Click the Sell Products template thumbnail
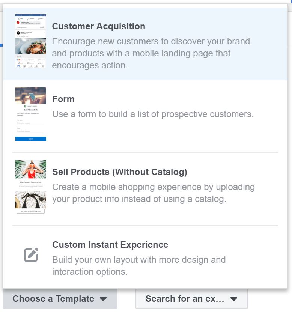The height and width of the screenshot is (313, 292). point(31,187)
